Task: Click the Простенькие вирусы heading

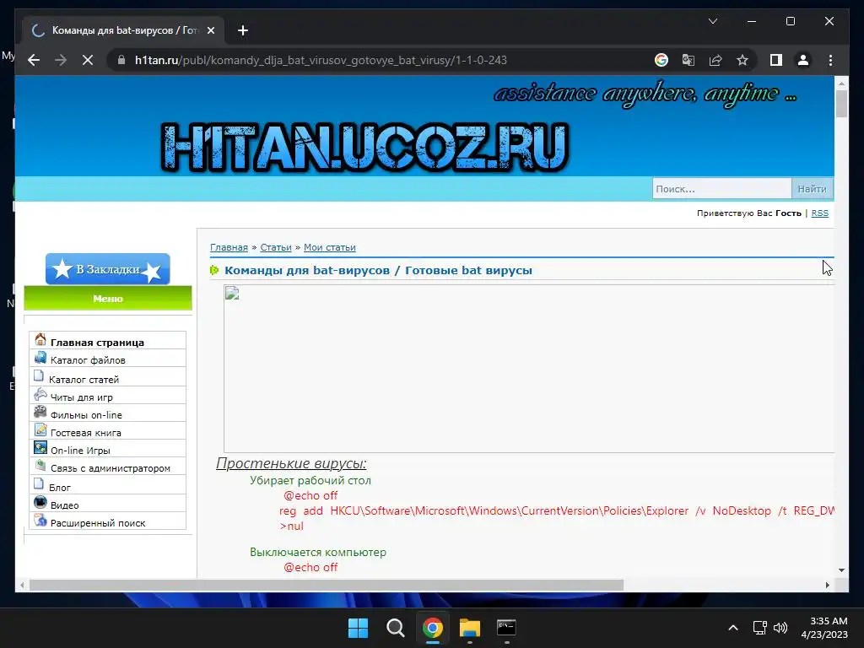Action: [291, 463]
